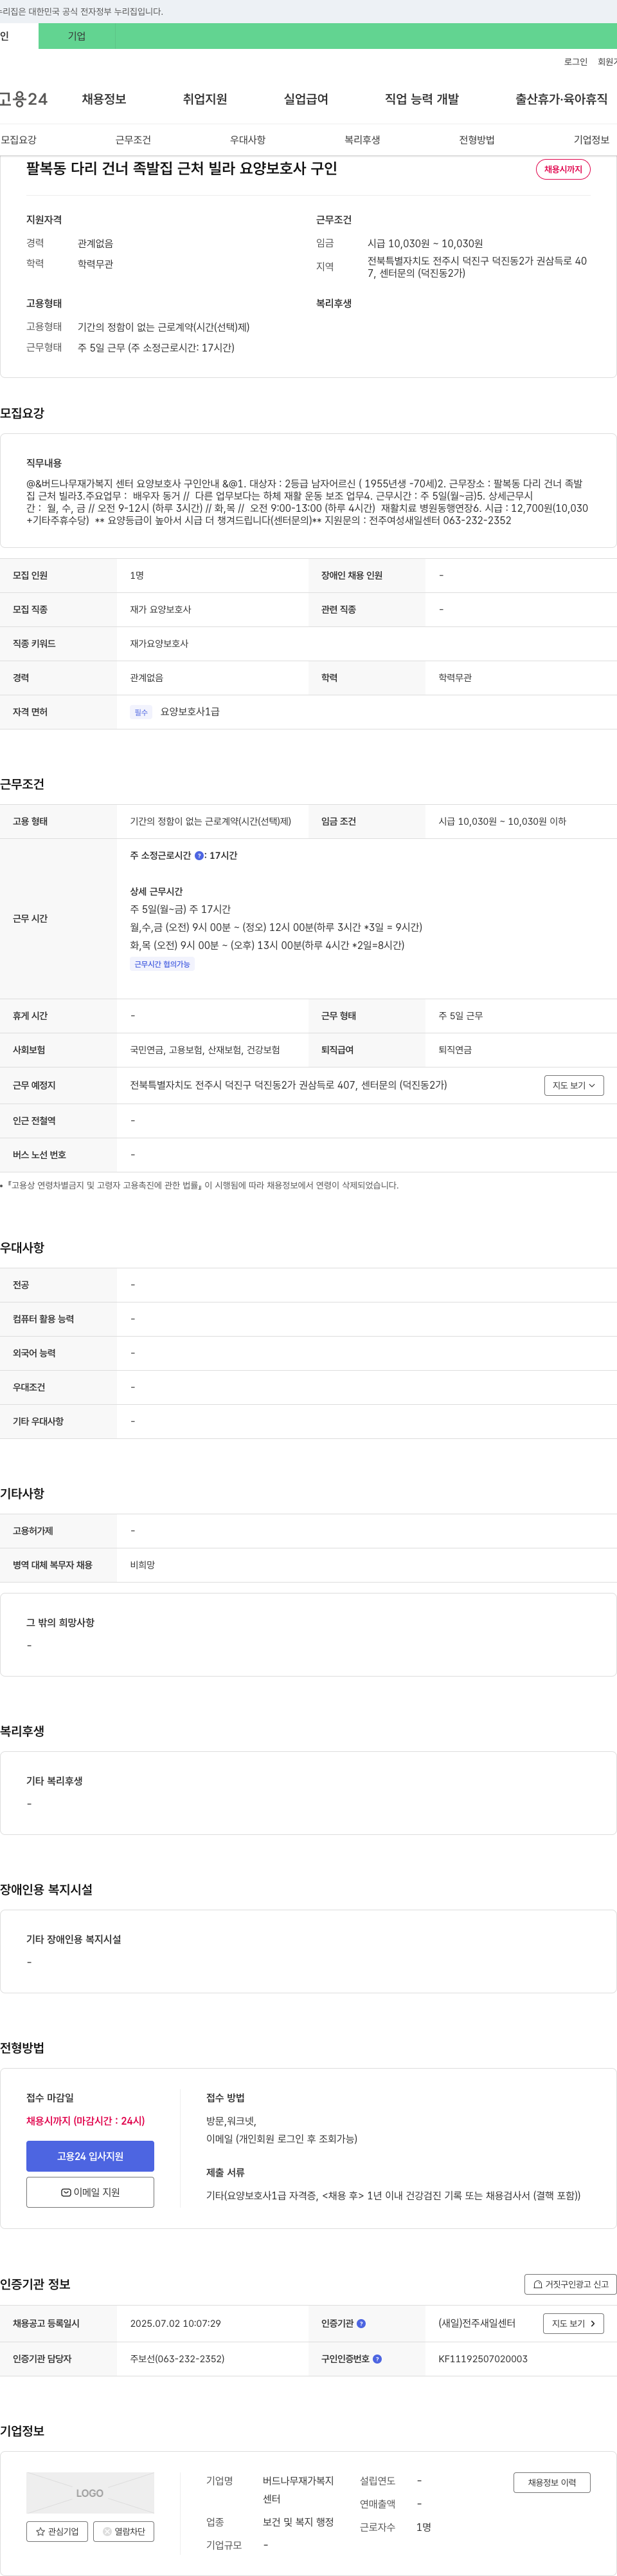Jump to 우대사항 section tab

(247, 140)
